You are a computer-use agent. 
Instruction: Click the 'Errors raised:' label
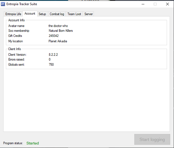(17, 60)
